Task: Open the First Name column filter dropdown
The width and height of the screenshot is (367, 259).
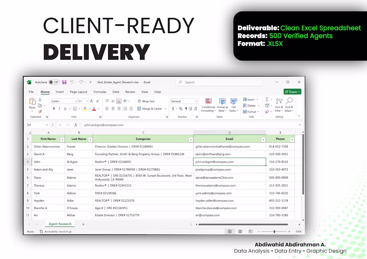Action: tap(62, 139)
